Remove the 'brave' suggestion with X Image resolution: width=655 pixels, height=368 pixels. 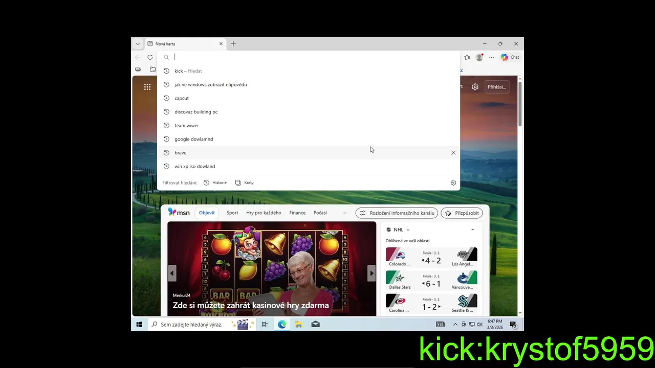point(453,153)
